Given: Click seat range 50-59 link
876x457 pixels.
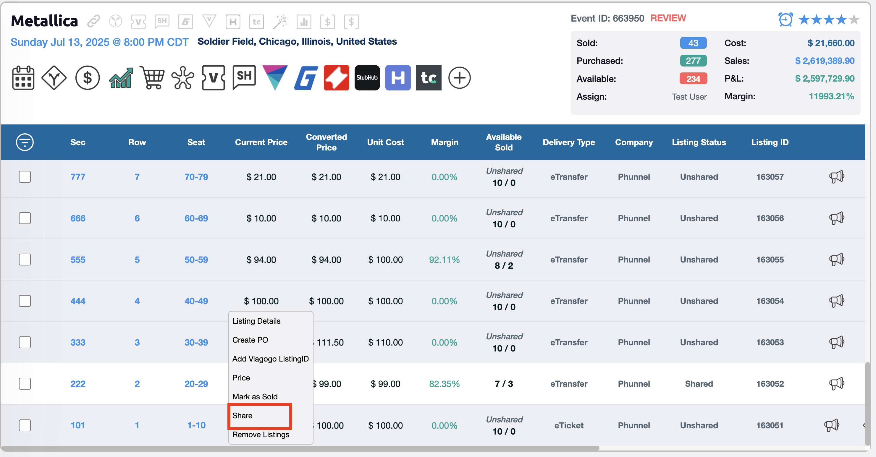Looking at the screenshot, I should pos(196,260).
